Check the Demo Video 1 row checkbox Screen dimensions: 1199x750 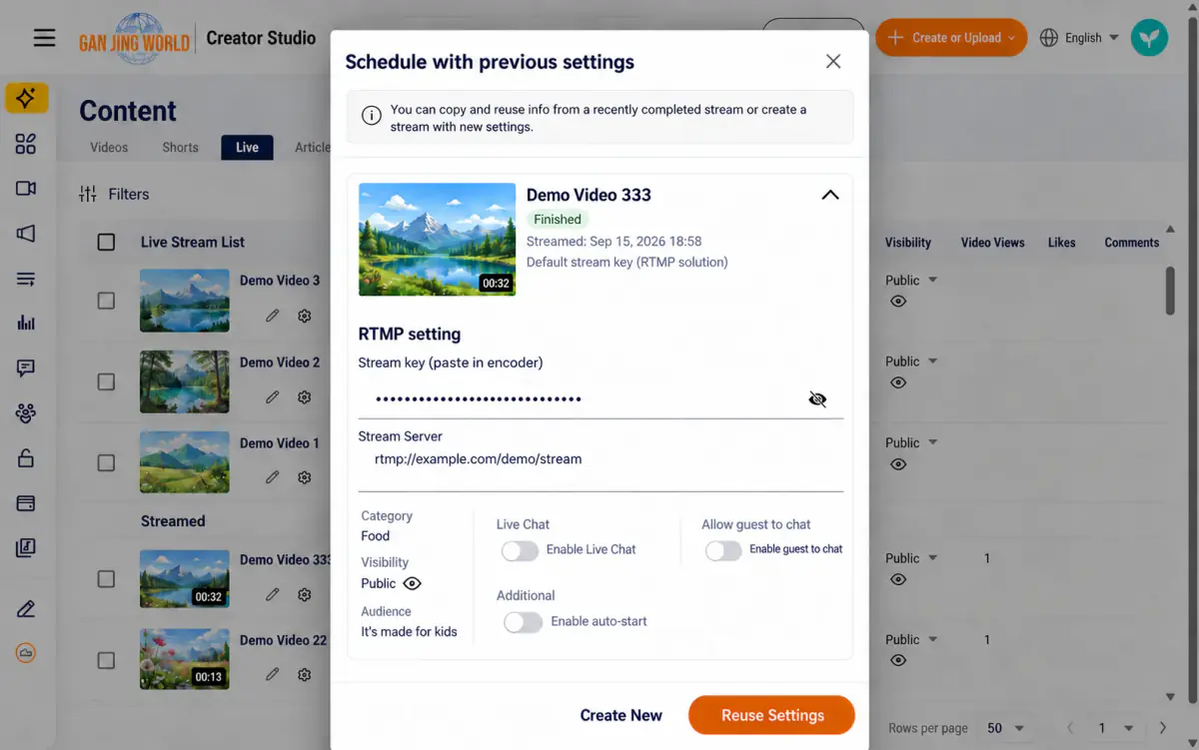[106, 462]
